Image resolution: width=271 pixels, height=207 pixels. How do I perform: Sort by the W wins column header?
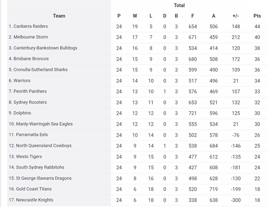coord(135,16)
